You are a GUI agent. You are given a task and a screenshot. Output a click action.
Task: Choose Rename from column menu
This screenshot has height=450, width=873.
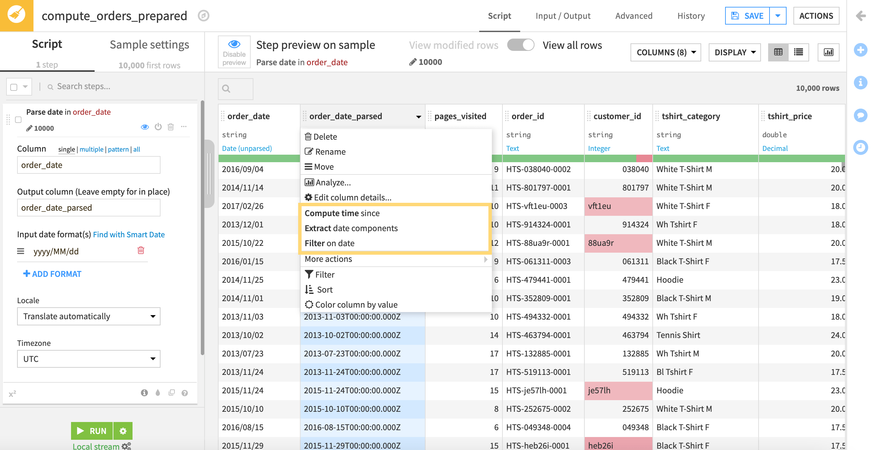[396, 152]
